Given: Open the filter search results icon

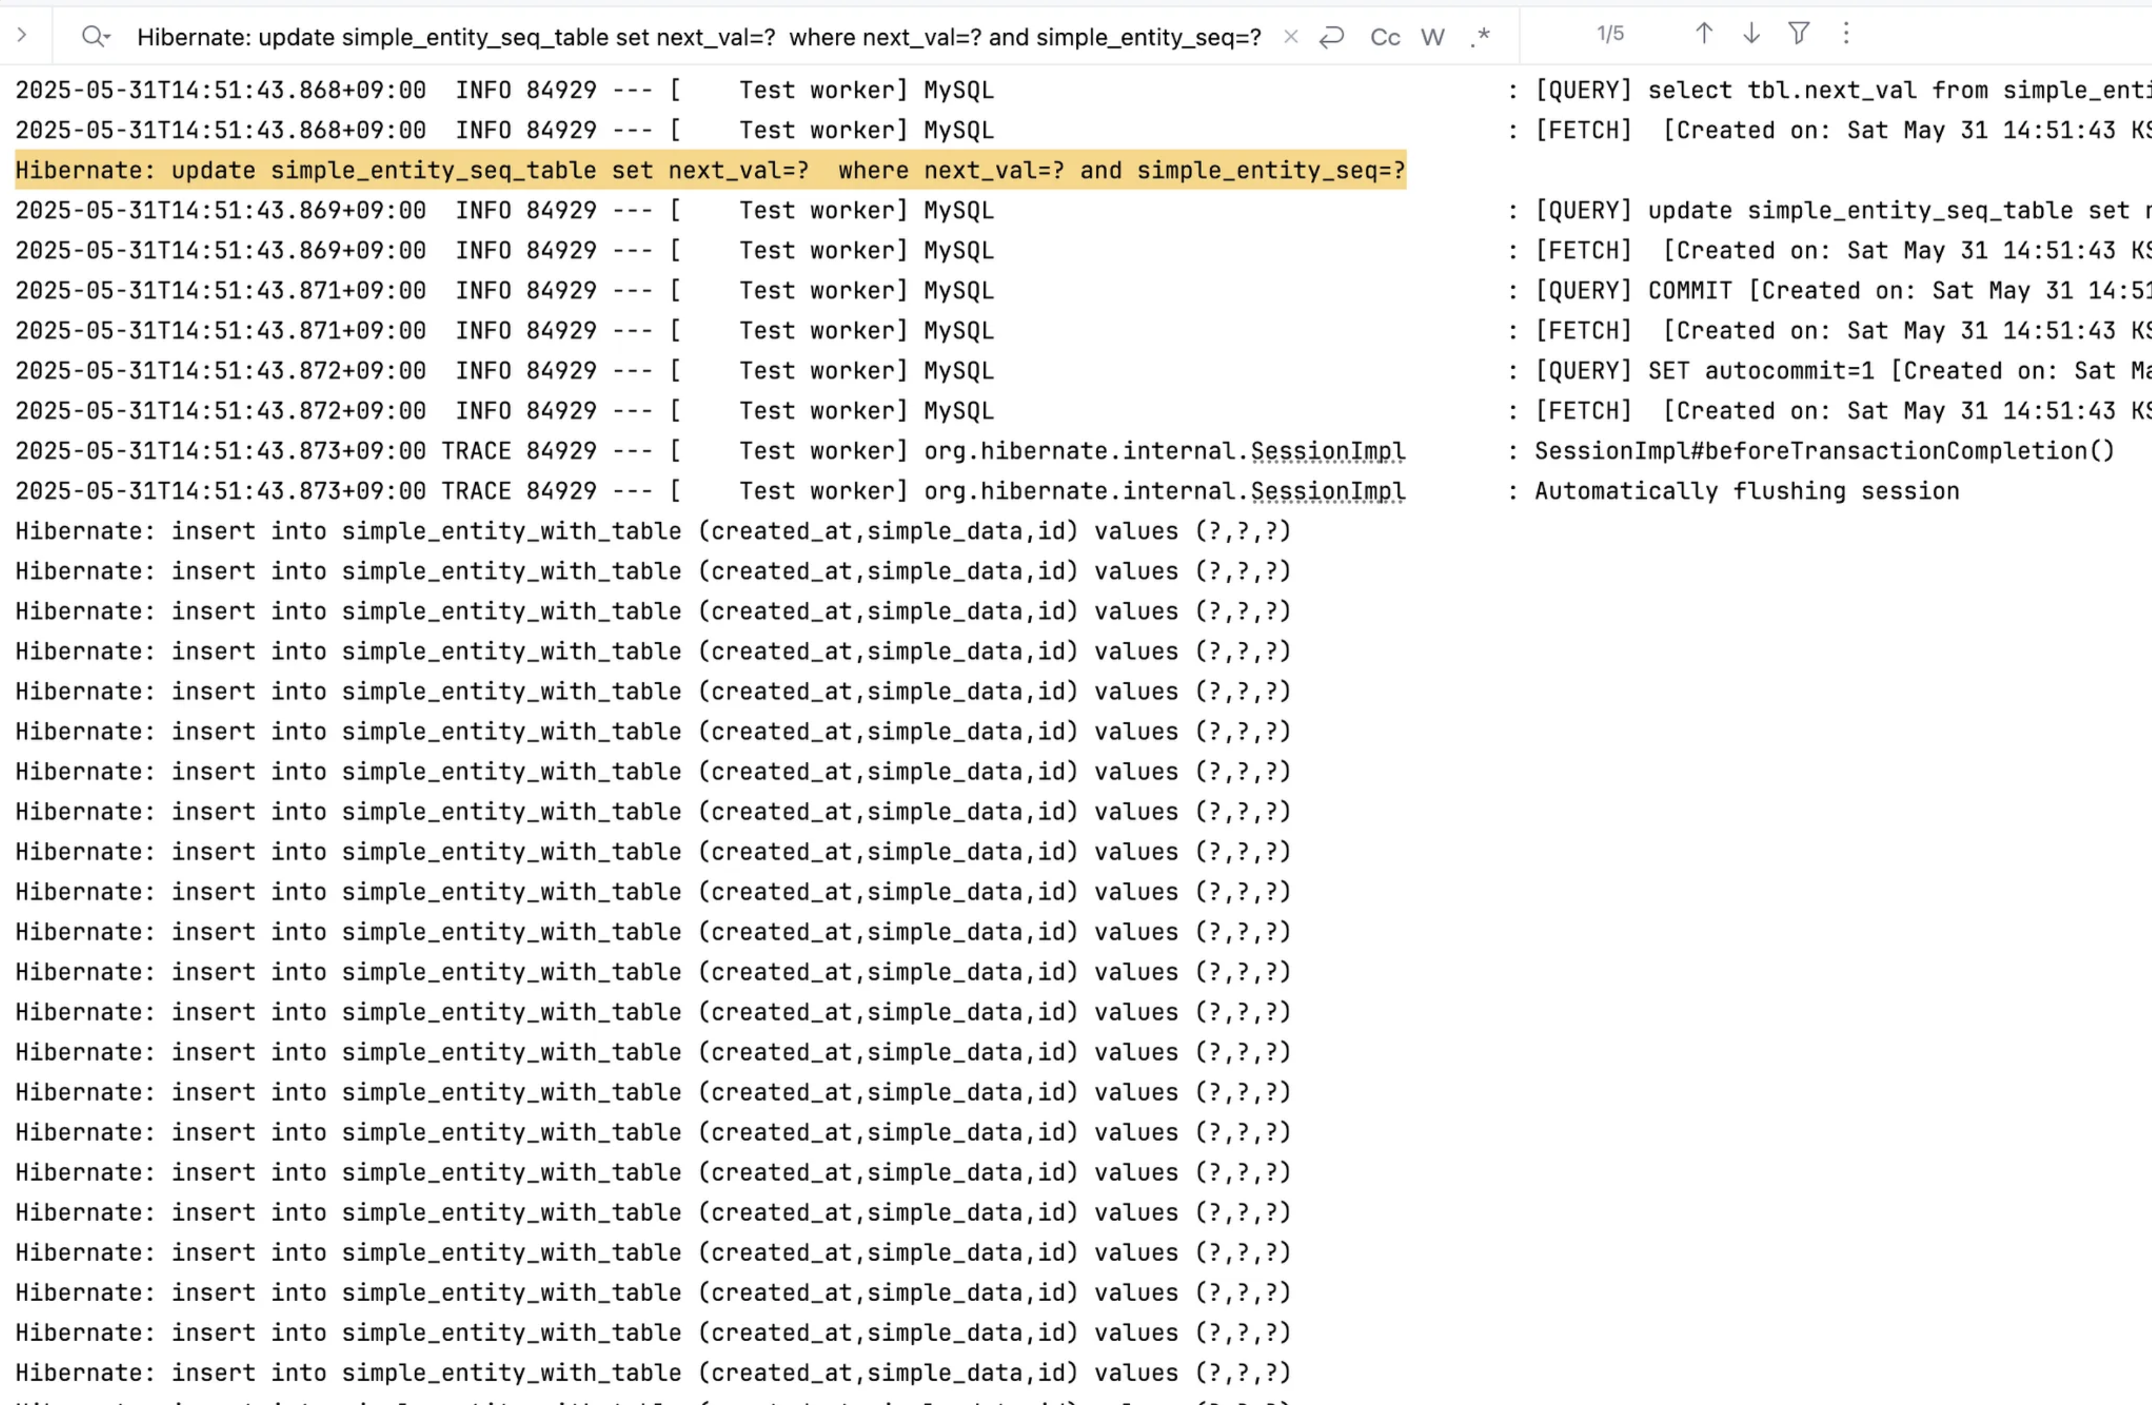Looking at the screenshot, I should pos(1798,34).
